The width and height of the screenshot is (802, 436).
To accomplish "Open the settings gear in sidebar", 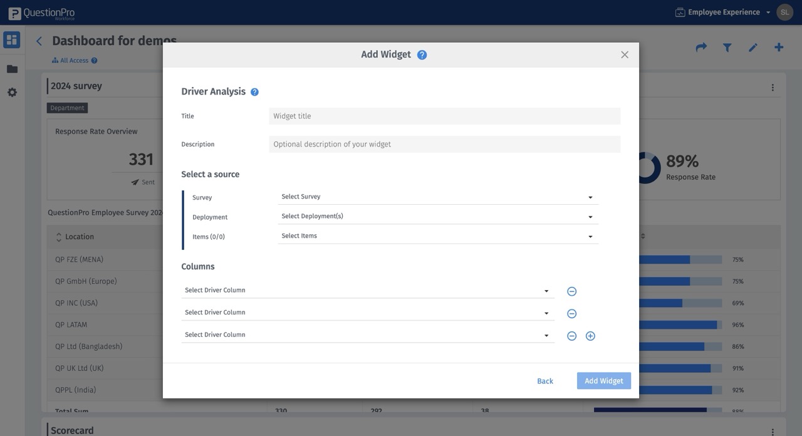I will click(x=12, y=92).
